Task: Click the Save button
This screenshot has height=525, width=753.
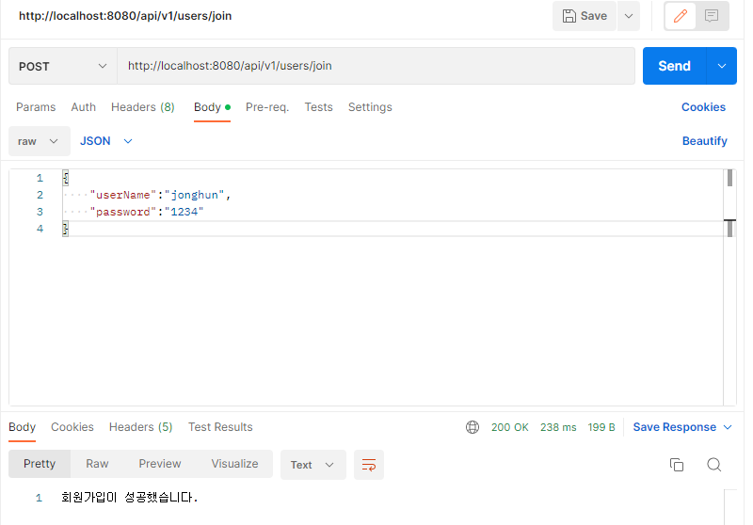Action: pyautogui.click(x=584, y=16)
